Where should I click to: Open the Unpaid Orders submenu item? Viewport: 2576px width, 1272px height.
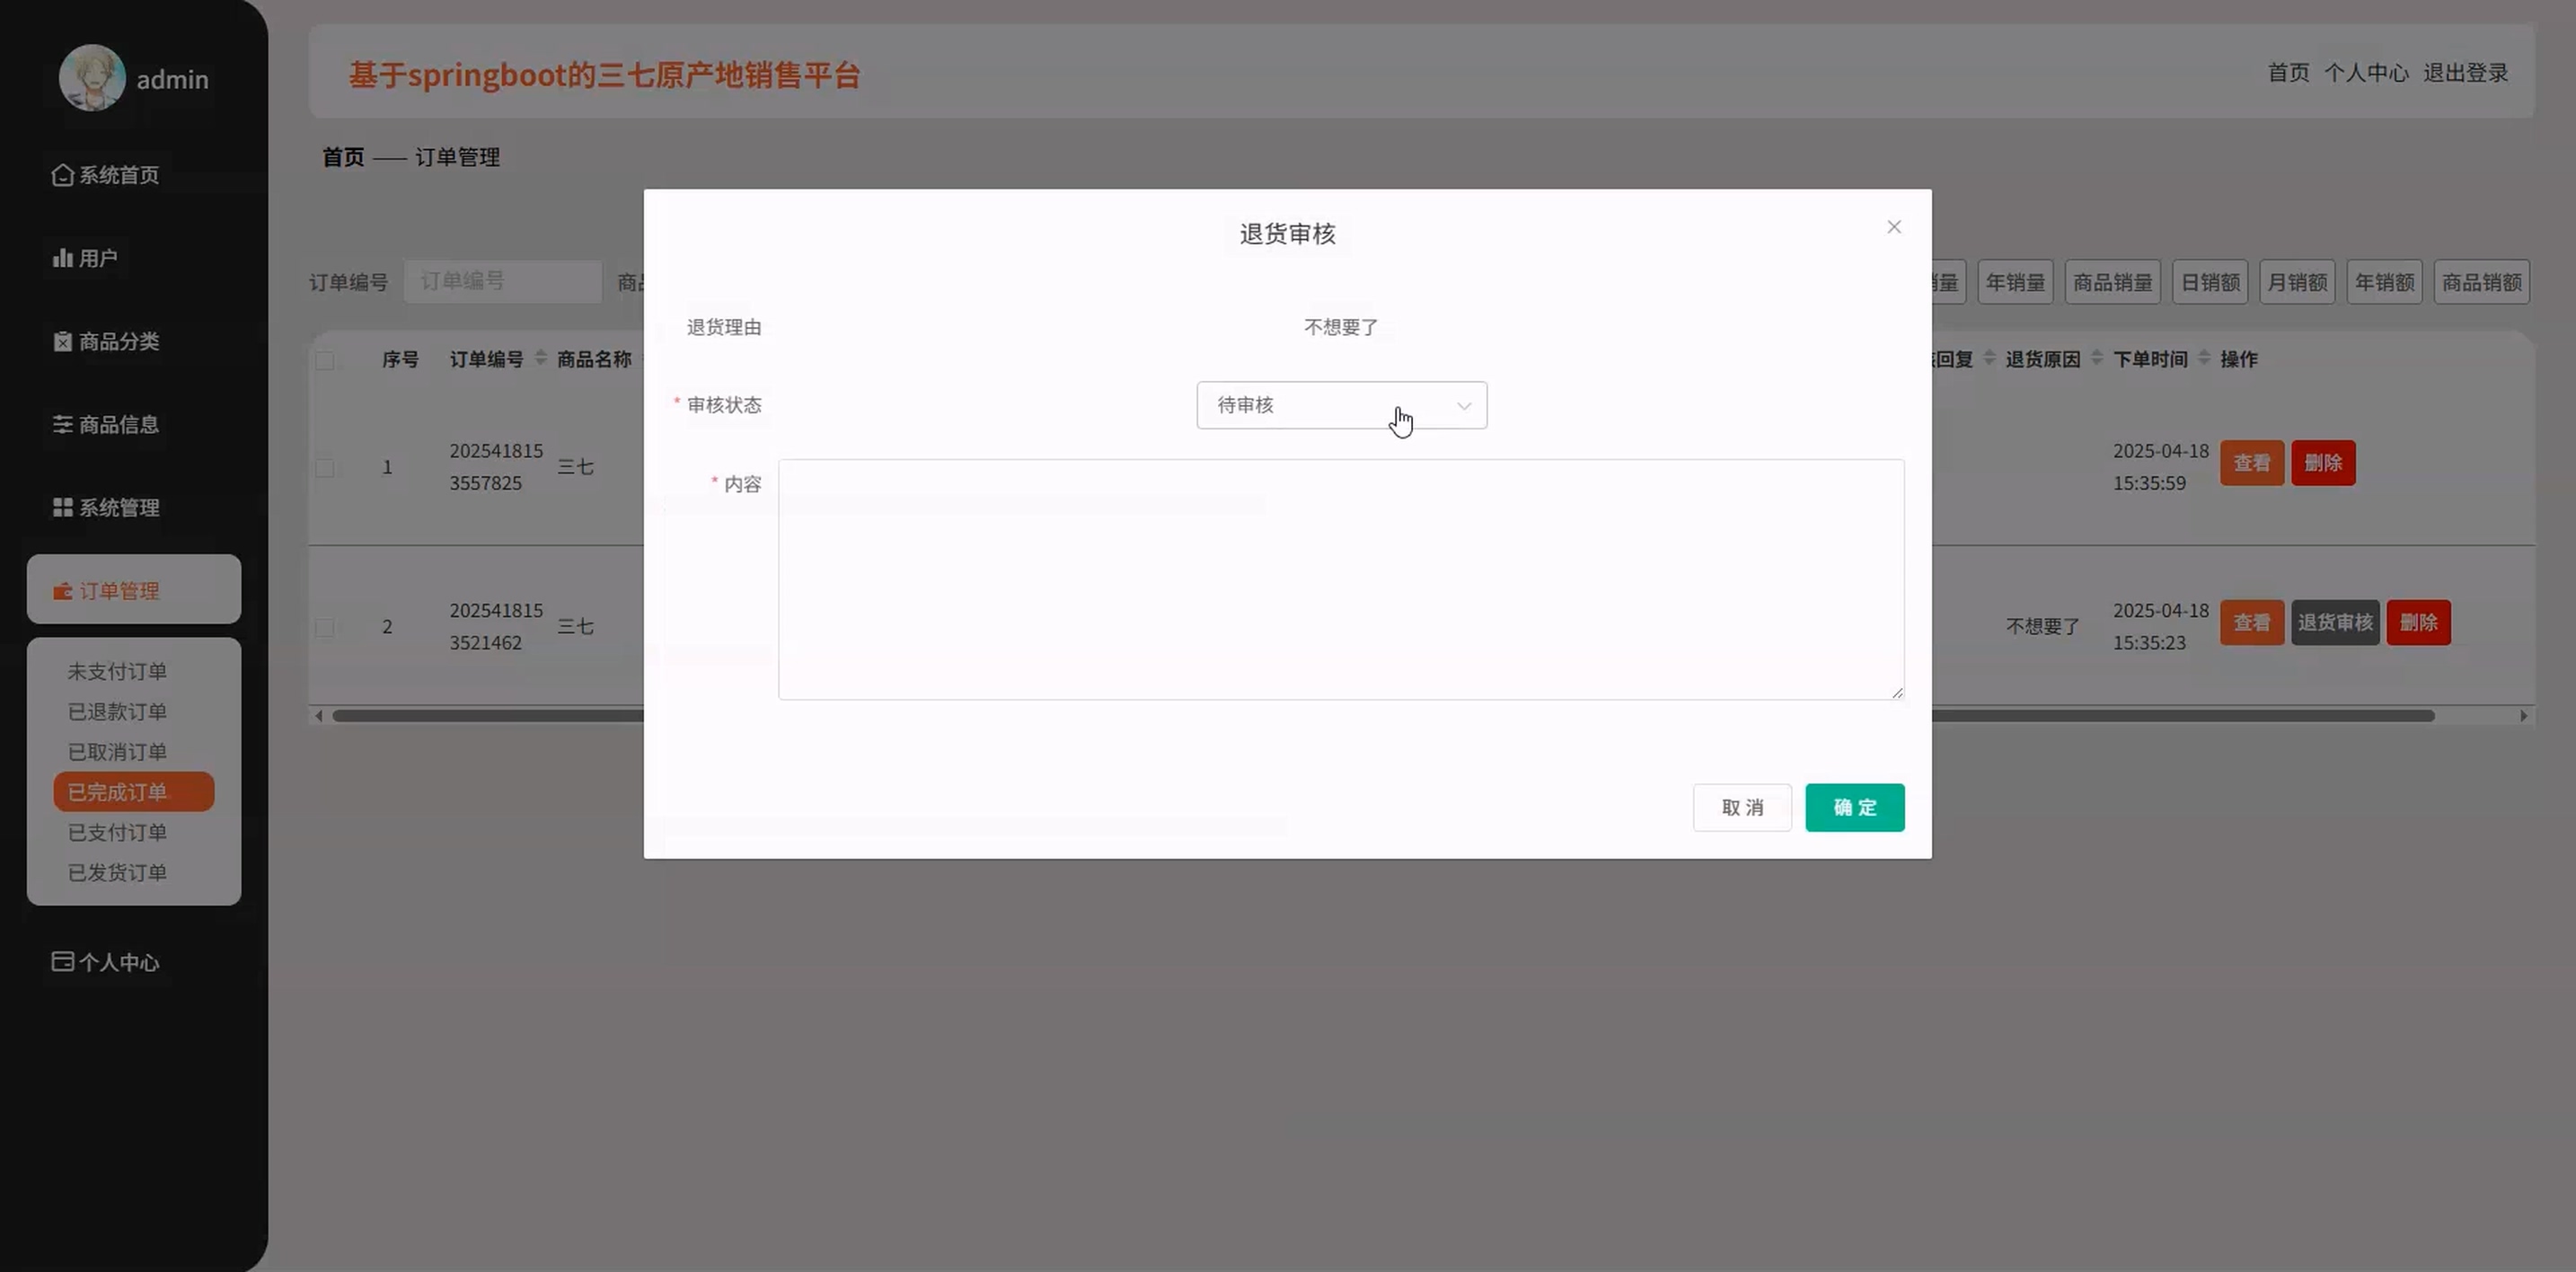click(x=117, y=671)
